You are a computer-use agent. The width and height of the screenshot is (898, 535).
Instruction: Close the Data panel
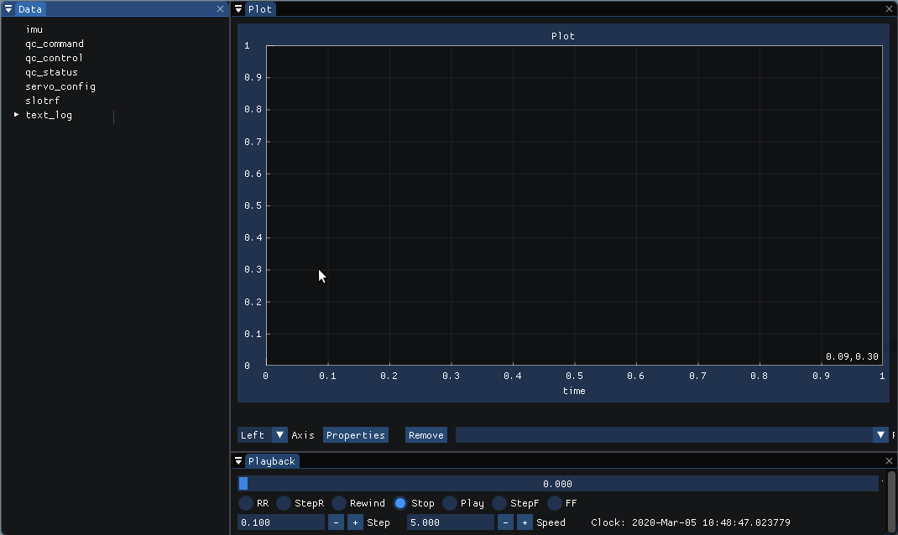coord(220,9)
